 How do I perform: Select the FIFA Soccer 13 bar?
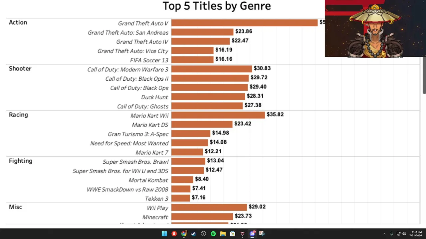point(192,60)
